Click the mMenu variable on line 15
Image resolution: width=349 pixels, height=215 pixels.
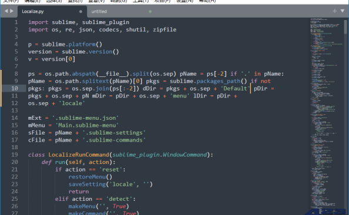(36, 125)
